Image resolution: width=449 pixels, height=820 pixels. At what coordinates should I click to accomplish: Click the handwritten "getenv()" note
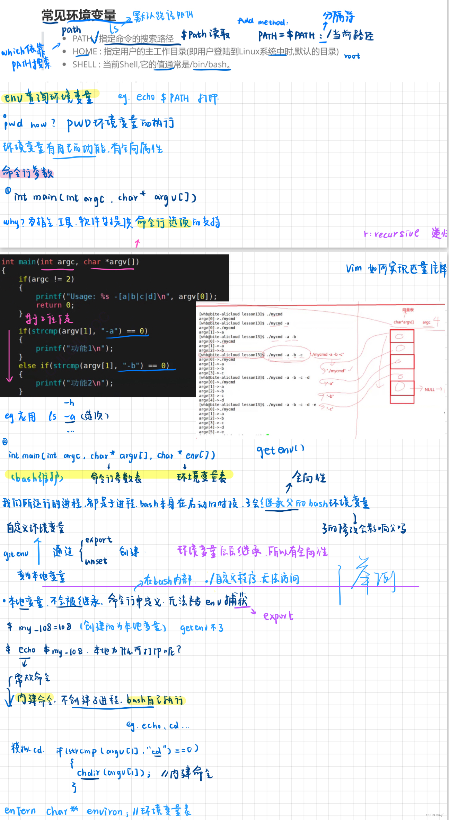pos(280,450)
